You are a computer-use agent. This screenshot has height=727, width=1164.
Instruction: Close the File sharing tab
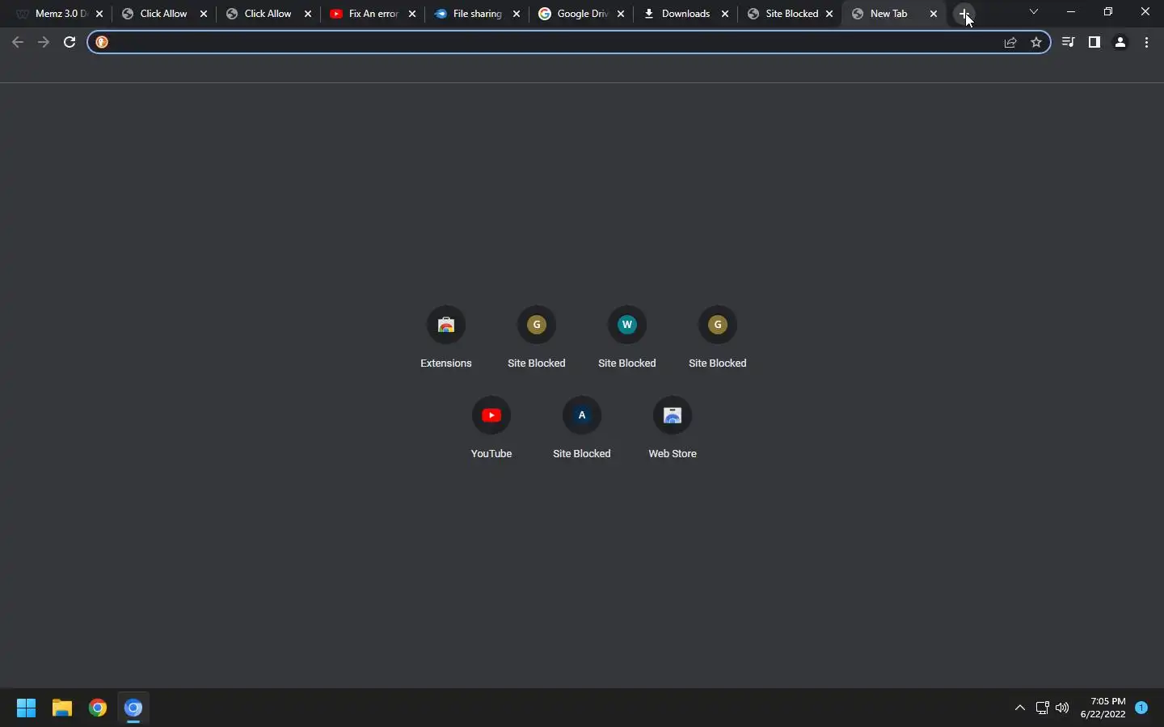[517, 14]
